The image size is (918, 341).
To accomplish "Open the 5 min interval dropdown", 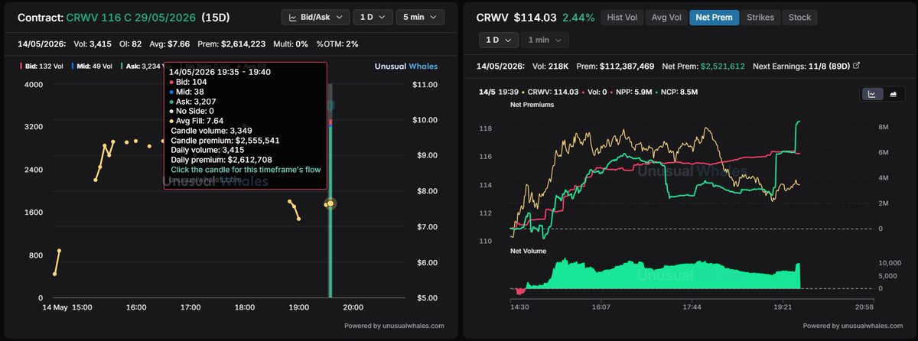I will [420, 17].
